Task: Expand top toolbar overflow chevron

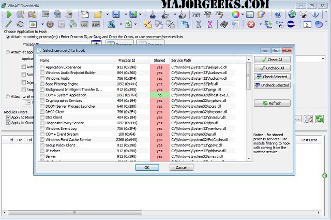Action: [326, 12]
